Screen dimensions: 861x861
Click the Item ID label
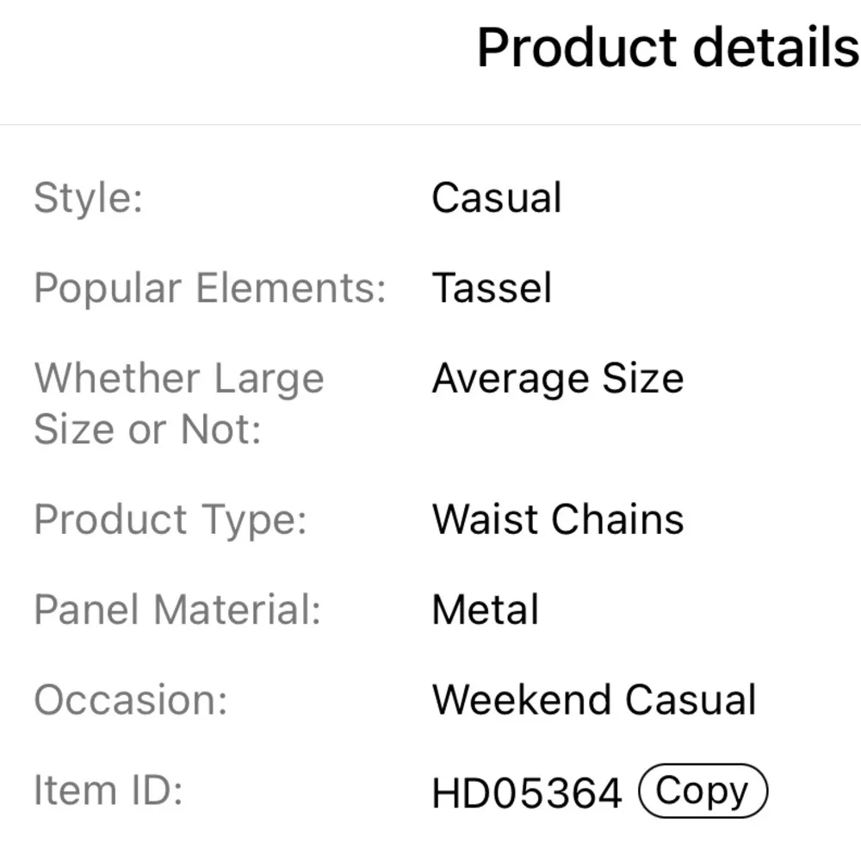[108, 790]
